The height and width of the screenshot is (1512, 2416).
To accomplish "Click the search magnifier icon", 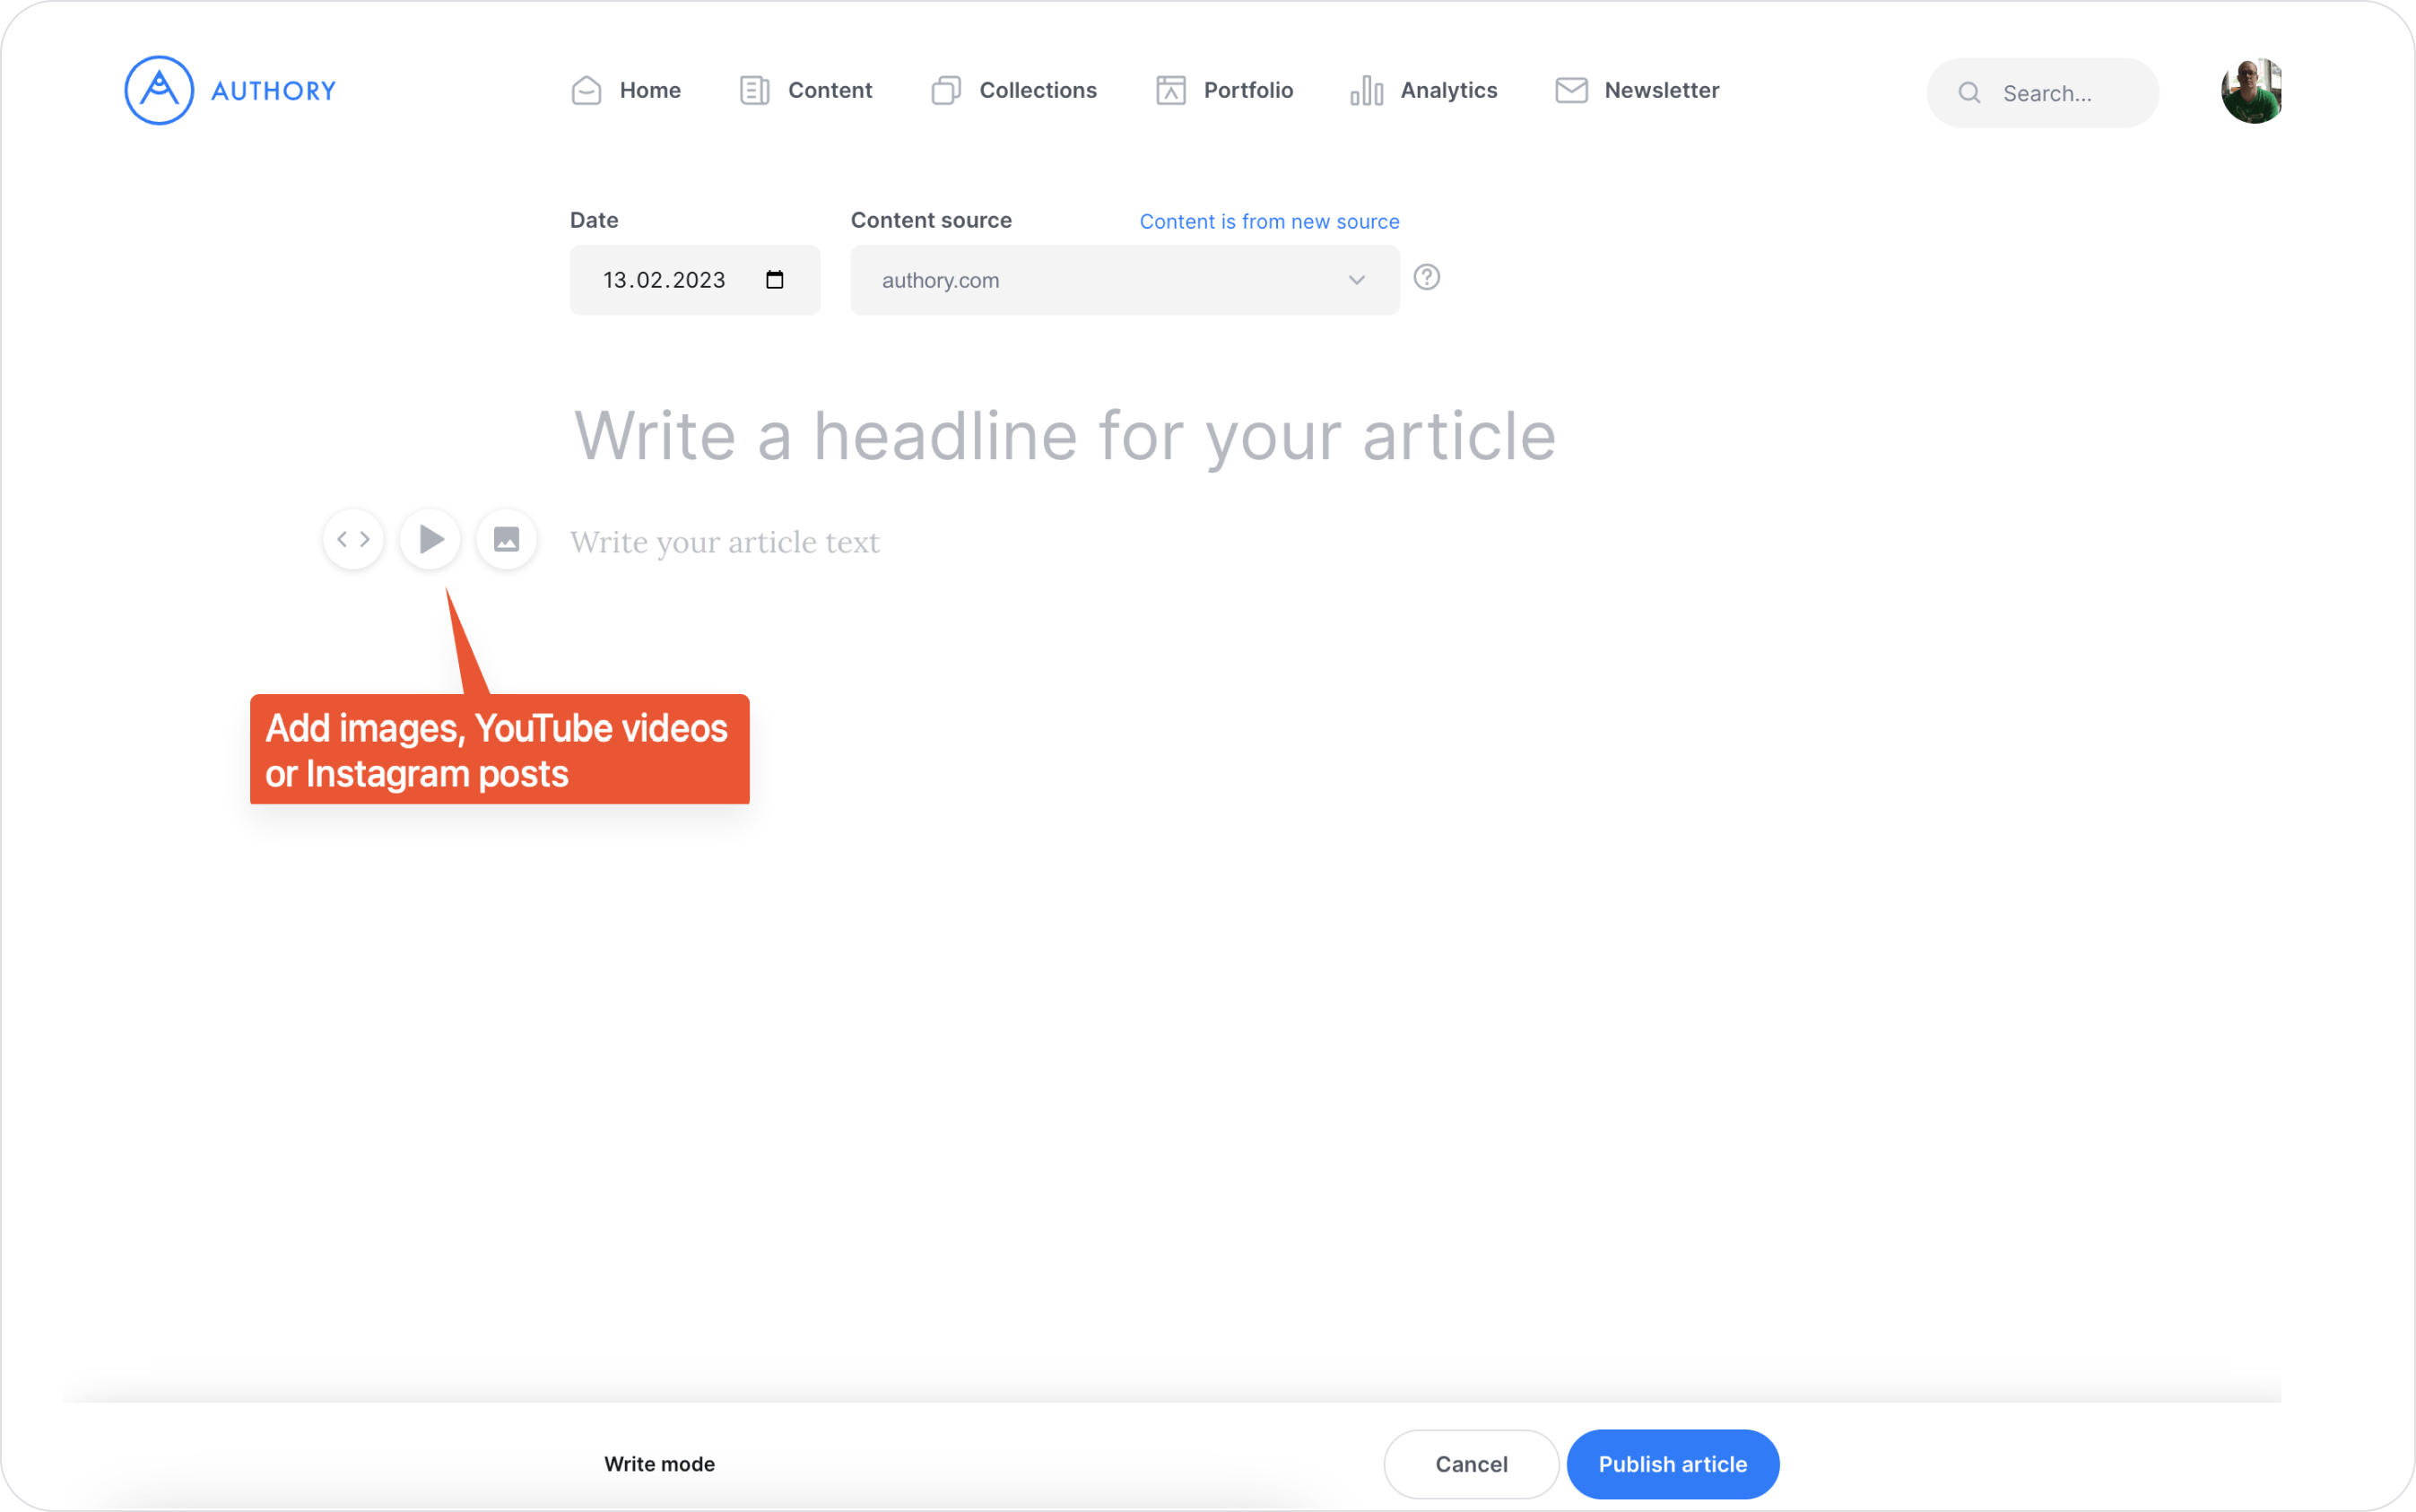I will [1969, 93].
